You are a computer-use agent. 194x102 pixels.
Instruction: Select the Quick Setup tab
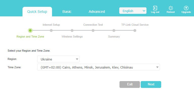point(37,12)
